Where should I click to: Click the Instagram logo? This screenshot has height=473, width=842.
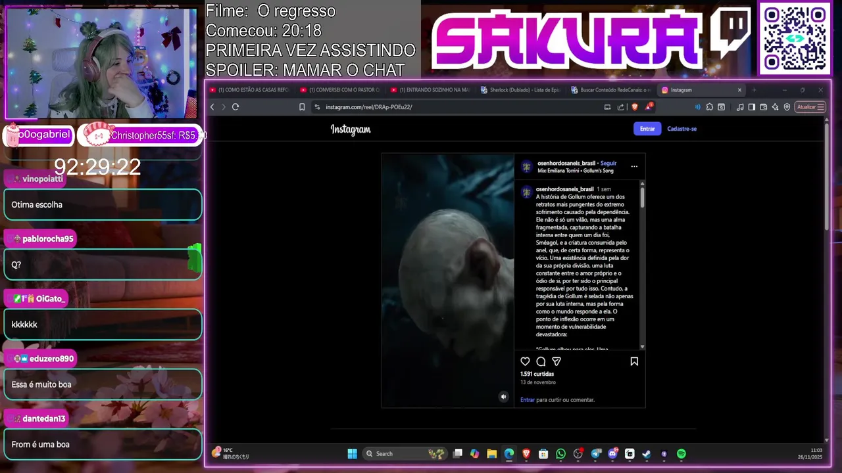tap(351, 129)
